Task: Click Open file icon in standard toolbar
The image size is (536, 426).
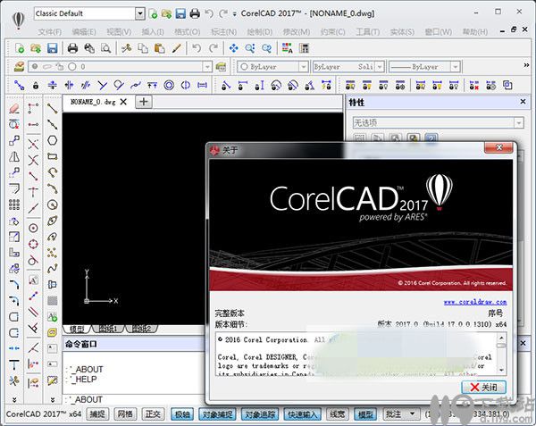Action: coord(36,48)
